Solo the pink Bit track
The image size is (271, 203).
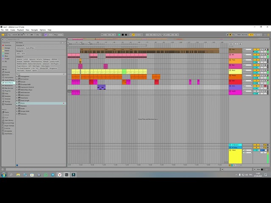[262, 55]
